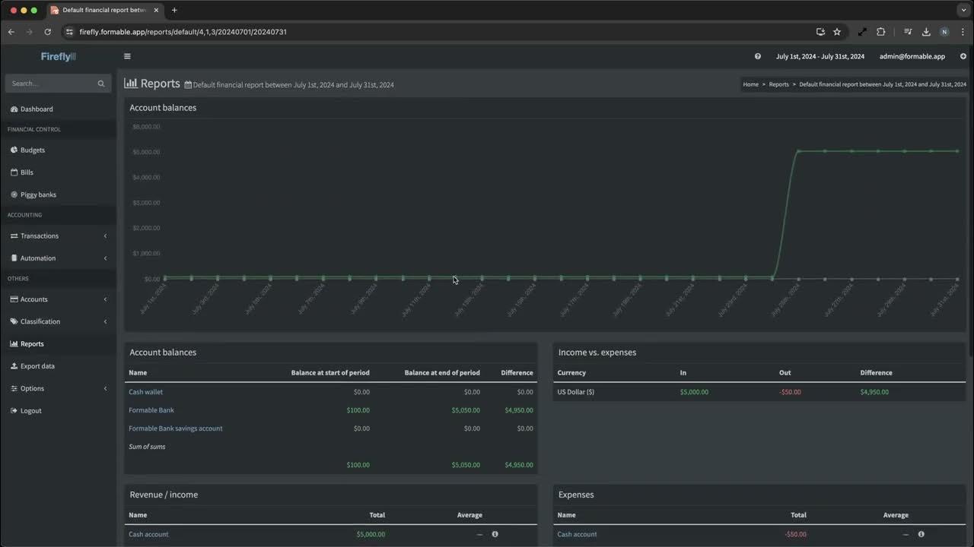Open the Cash wallet account link
The width and height of the screenshot is (974, 547).
(145, 392)
